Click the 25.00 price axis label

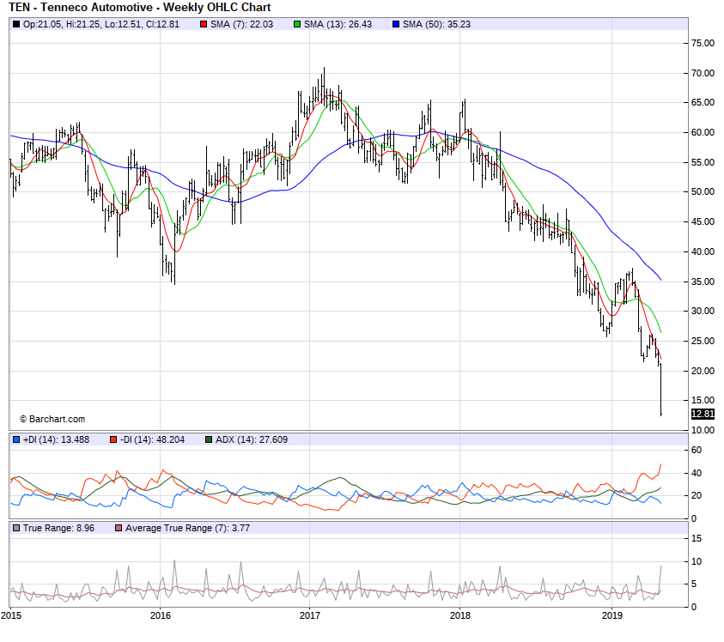tap(703, 341)
